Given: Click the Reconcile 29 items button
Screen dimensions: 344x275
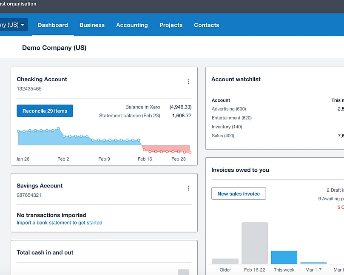Looking at the screenshot, I should 45,111.
